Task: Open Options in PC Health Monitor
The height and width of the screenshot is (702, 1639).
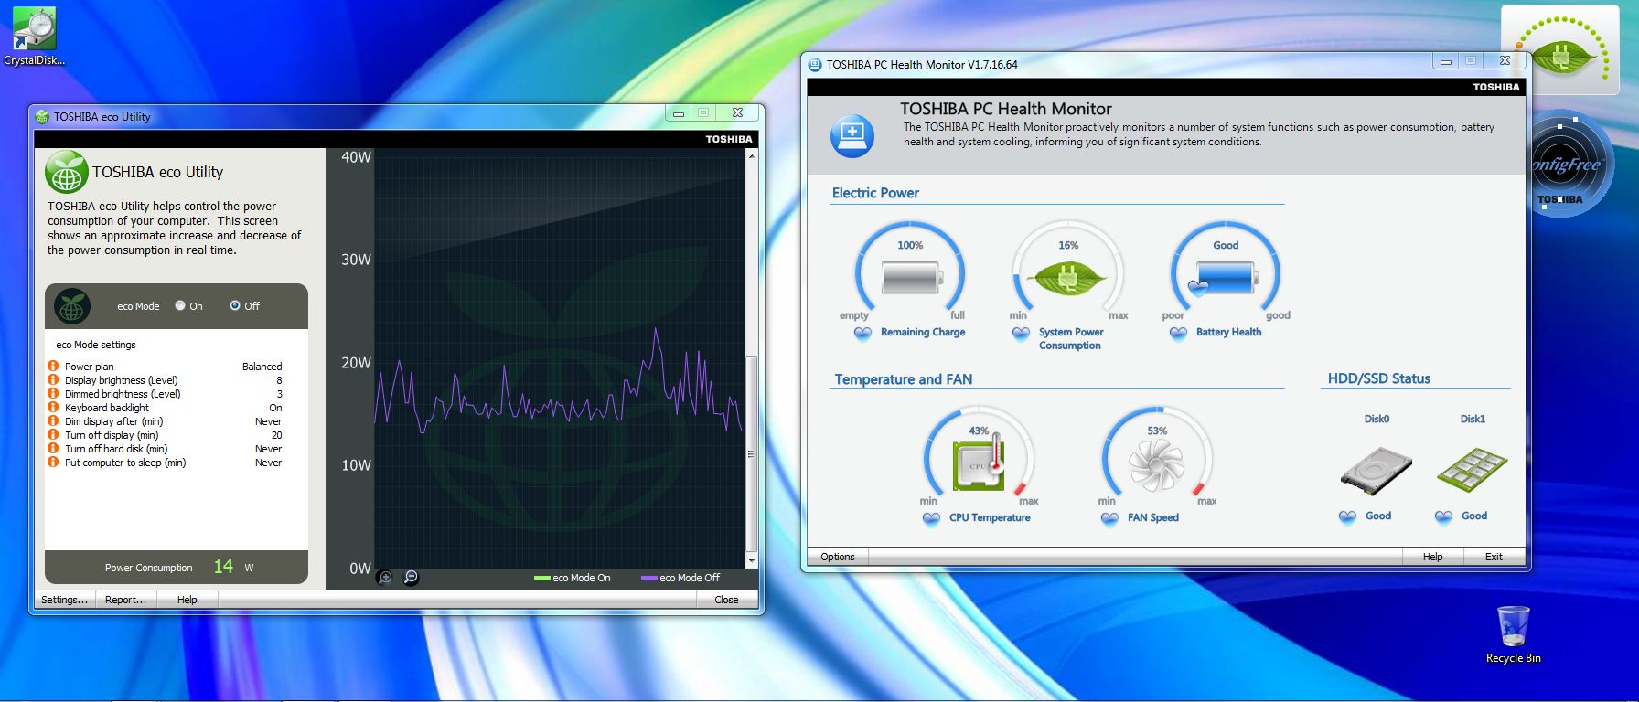Action: tap(838, 557)
